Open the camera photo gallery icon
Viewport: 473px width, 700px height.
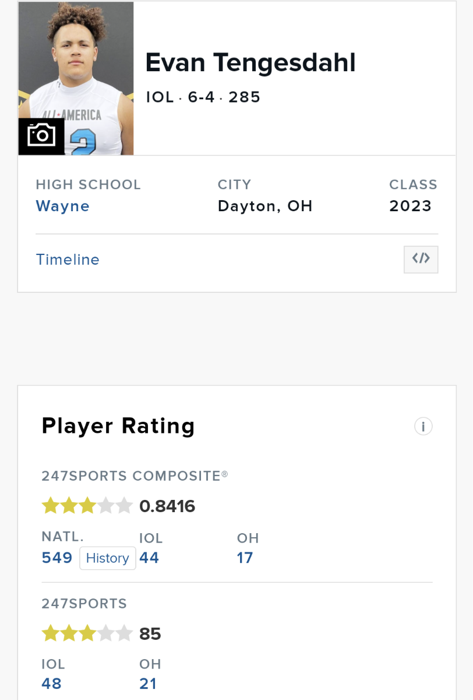pos(41,136)
